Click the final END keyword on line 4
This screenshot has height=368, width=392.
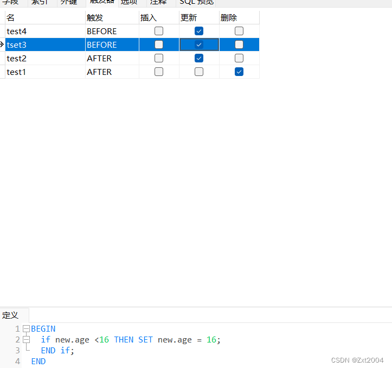(x=38, y=361)
